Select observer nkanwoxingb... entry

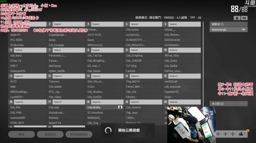click(x=229, y=30)
